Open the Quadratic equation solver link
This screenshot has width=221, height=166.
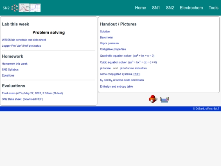pyautogui.click(x=127, y=56)
